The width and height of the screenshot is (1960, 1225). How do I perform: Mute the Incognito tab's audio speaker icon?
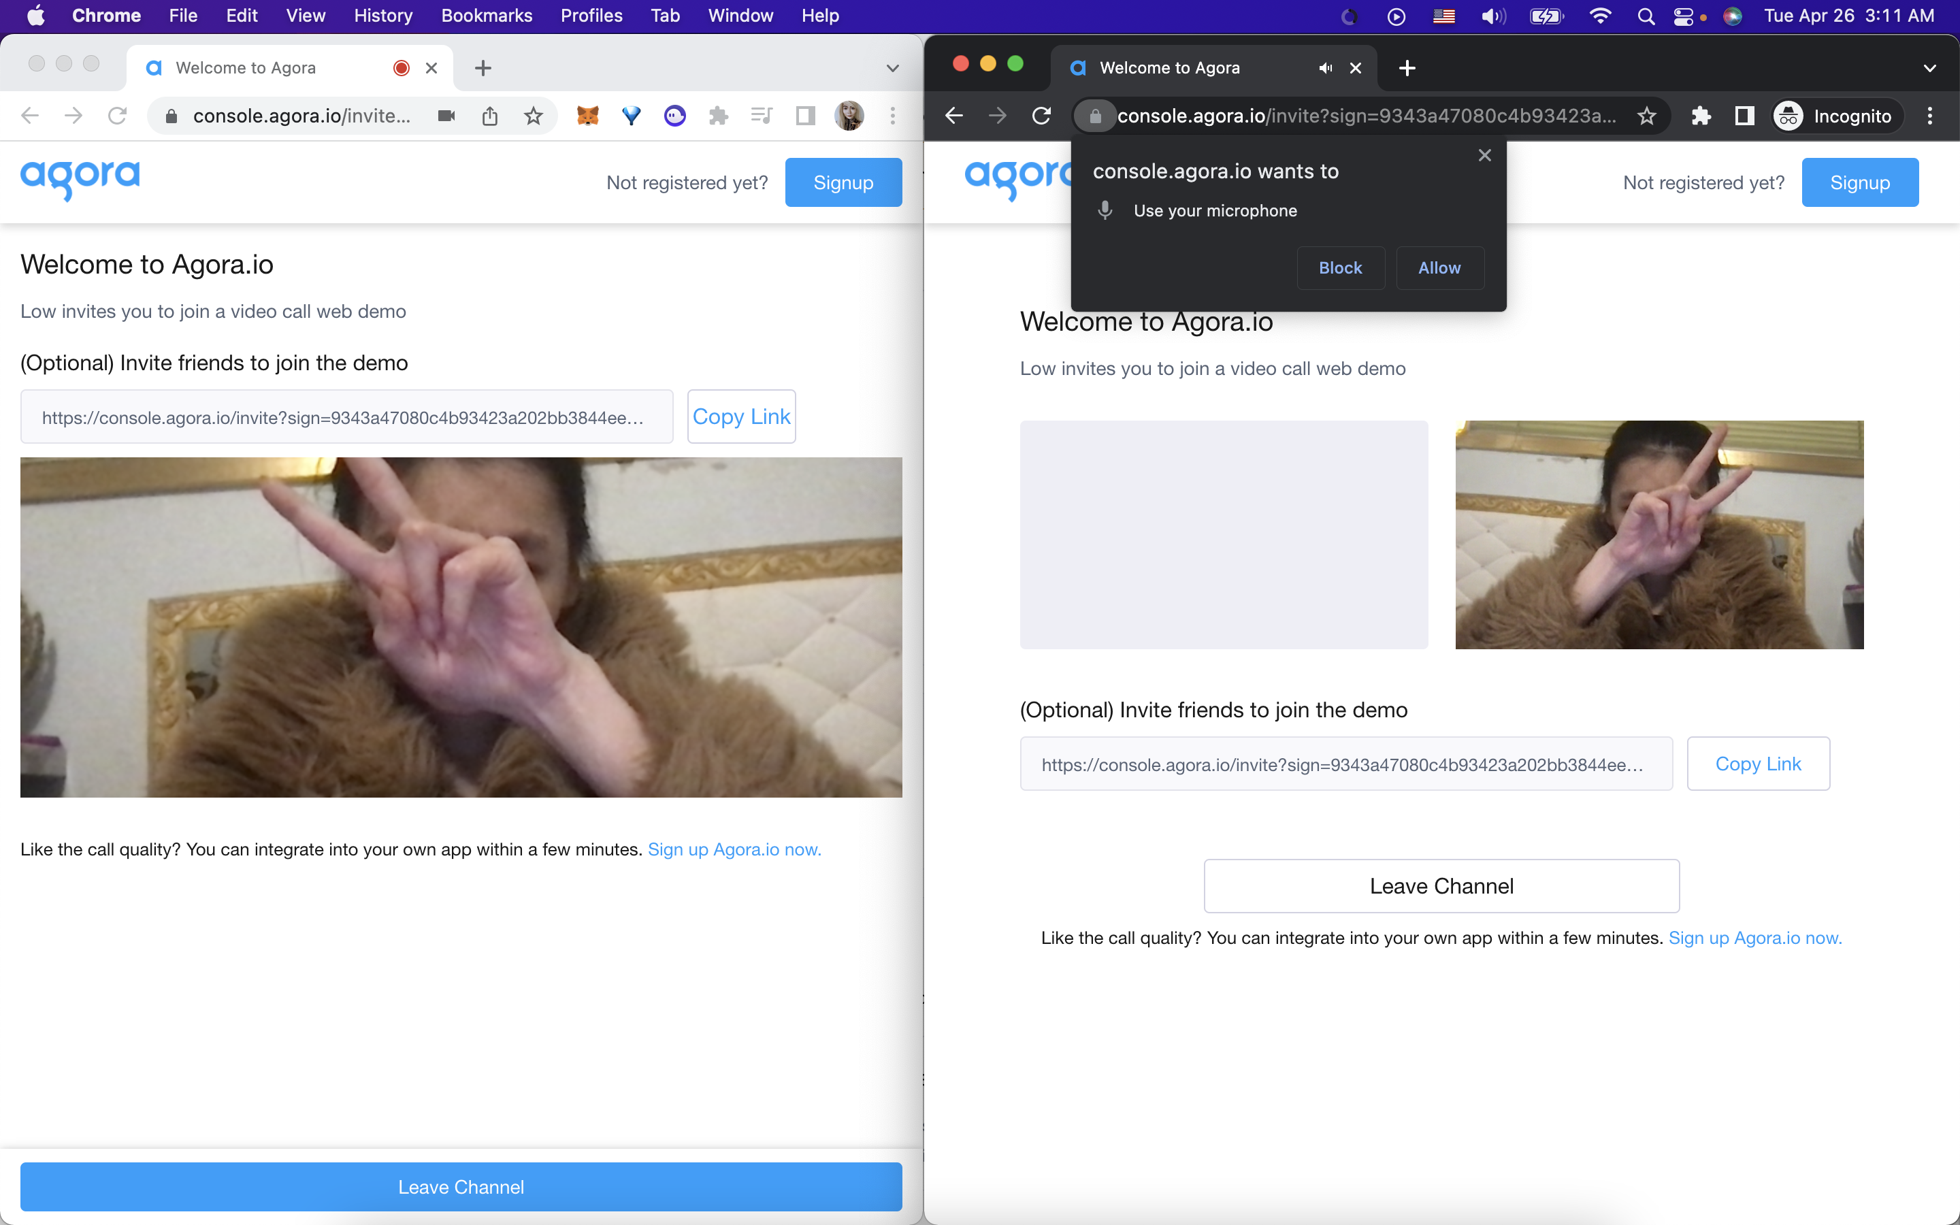[x=1325, y=68]
